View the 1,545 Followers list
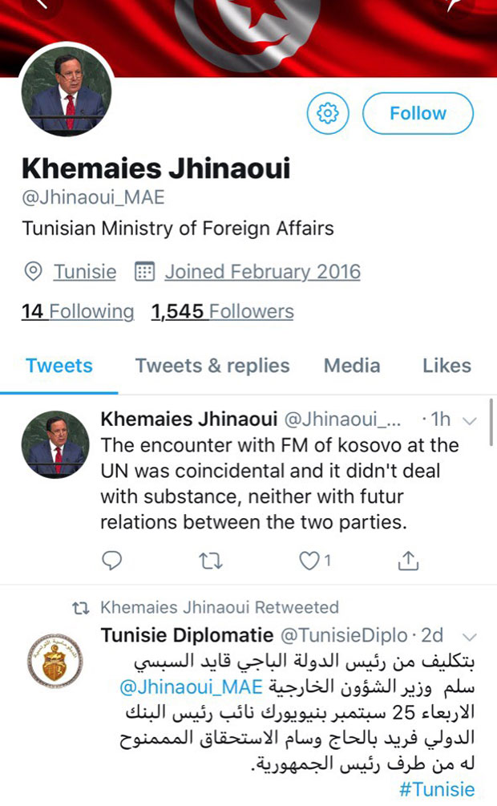Viewport: 497px width, 806px height. 223,311
